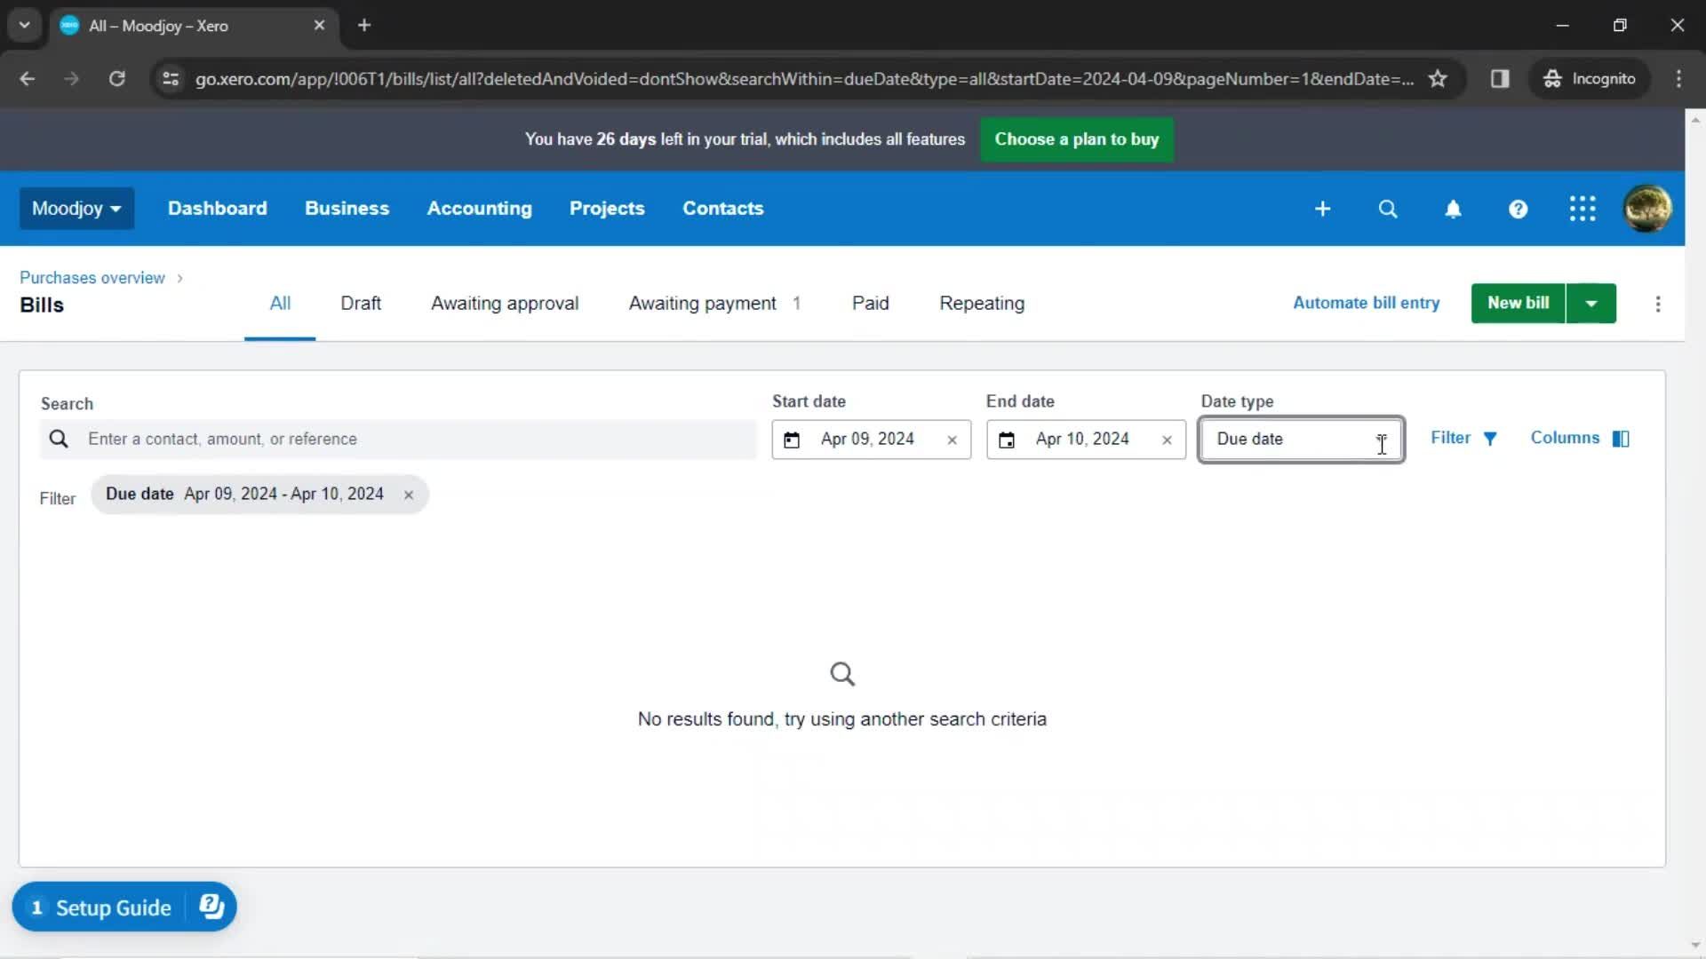Open the End date calendar picker icon
This screenshot has width=1706, height=959.
[x=1007, y=440]
